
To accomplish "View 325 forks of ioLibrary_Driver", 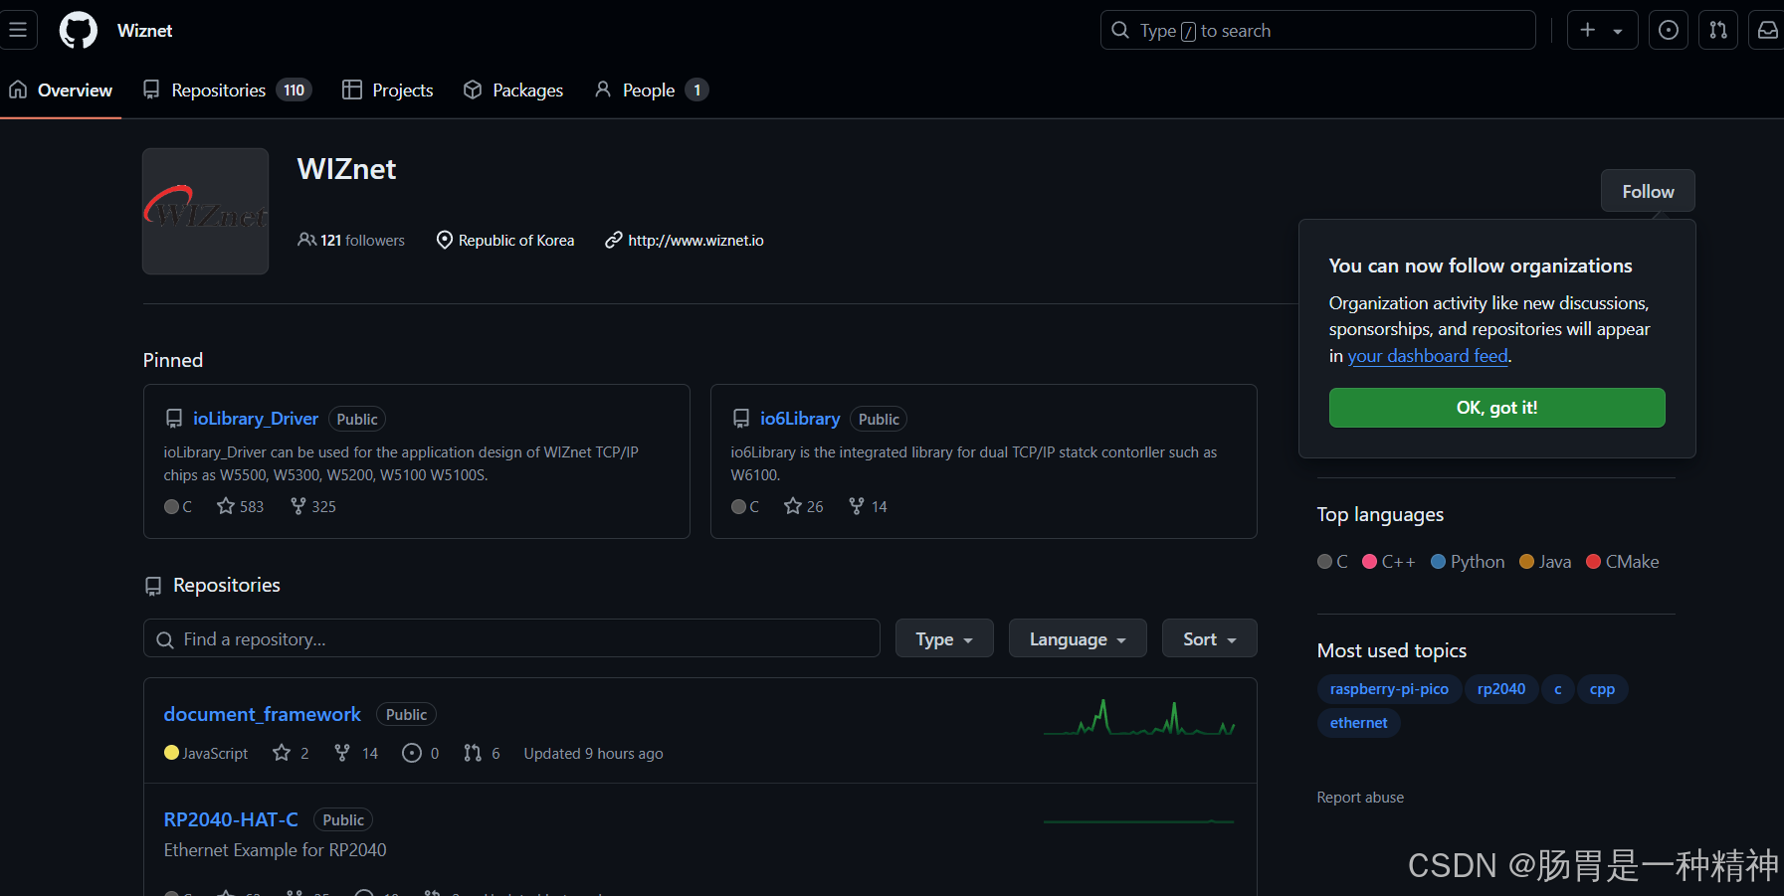I will coord(313,506).
